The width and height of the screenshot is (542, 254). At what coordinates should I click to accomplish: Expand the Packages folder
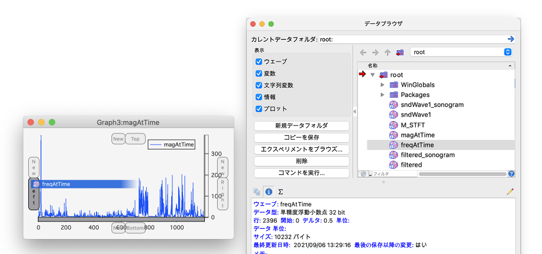(382, 95)
